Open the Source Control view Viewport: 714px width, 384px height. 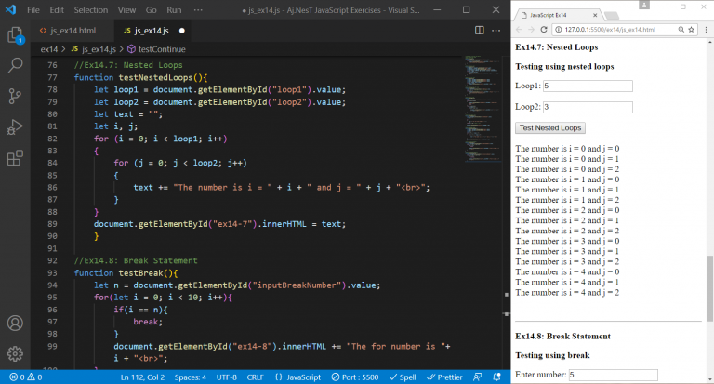click(15, 97)
